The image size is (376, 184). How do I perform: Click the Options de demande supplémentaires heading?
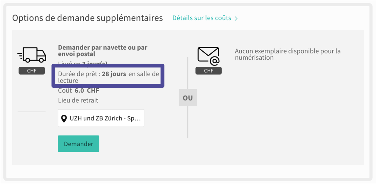(x=87, y=18)
